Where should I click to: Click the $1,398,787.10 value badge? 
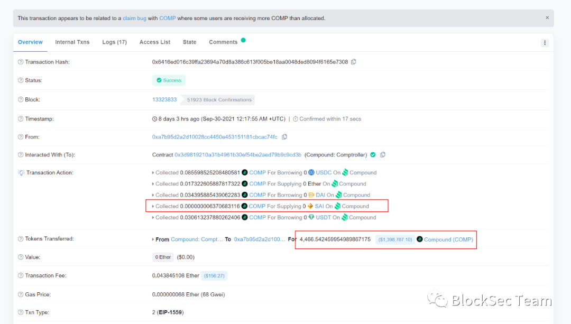click(x=395, y=239)
